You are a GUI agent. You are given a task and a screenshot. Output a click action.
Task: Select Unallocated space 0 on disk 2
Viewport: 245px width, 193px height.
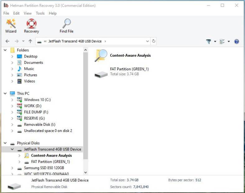coord(48,131)
